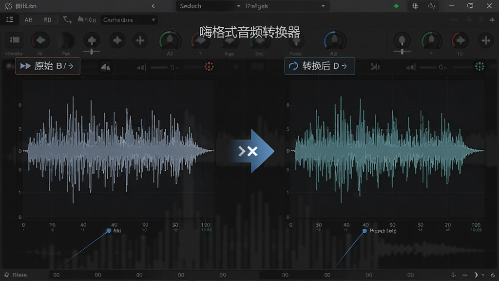Click the app logo icon in title bar

pos(9,6)
